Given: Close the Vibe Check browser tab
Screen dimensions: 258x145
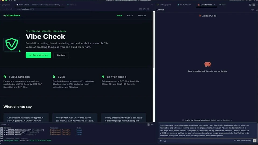Looking at the screenshot, I should (63, 5).
